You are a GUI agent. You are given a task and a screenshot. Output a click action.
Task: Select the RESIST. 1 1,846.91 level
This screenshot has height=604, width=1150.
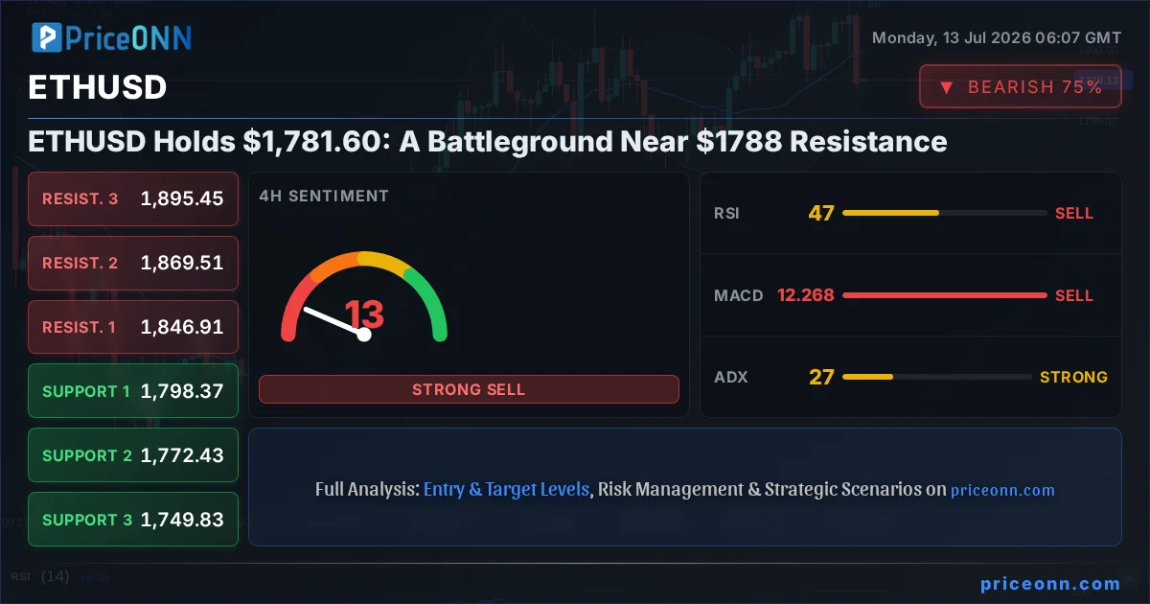click(x=133, y=327)
